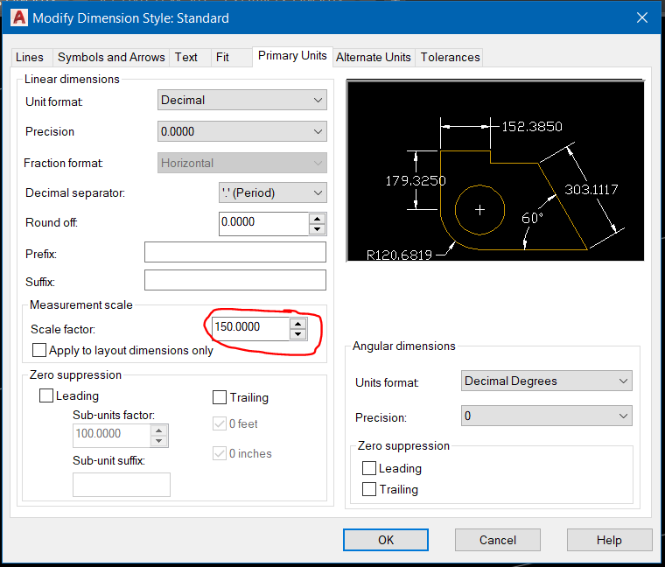Screen dimensions: 665x567
Task: Toggle the 0 inches checkbox
Action: tap(220, 454)
